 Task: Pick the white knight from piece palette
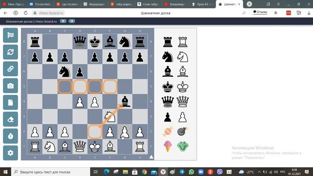click(x=182, y=57)
